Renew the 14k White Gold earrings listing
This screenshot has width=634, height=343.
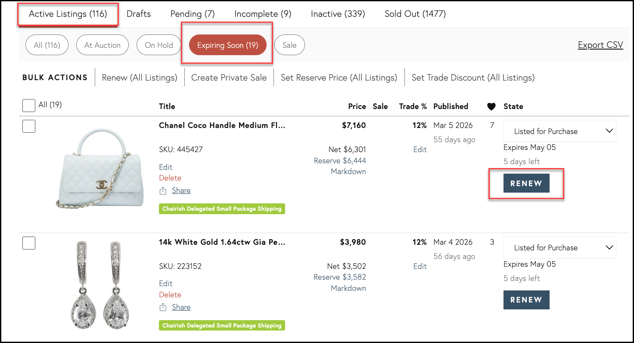tap(526, 300)
